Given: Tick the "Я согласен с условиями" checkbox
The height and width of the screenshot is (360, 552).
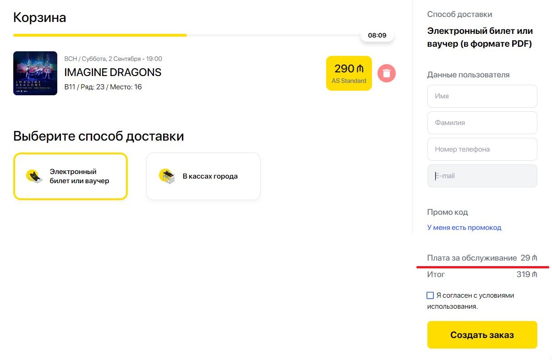Looking at the screenshot, I should click(430, 295).
